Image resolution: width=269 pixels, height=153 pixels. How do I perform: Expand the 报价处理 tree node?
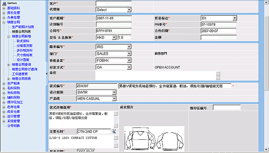coord(4,13)
